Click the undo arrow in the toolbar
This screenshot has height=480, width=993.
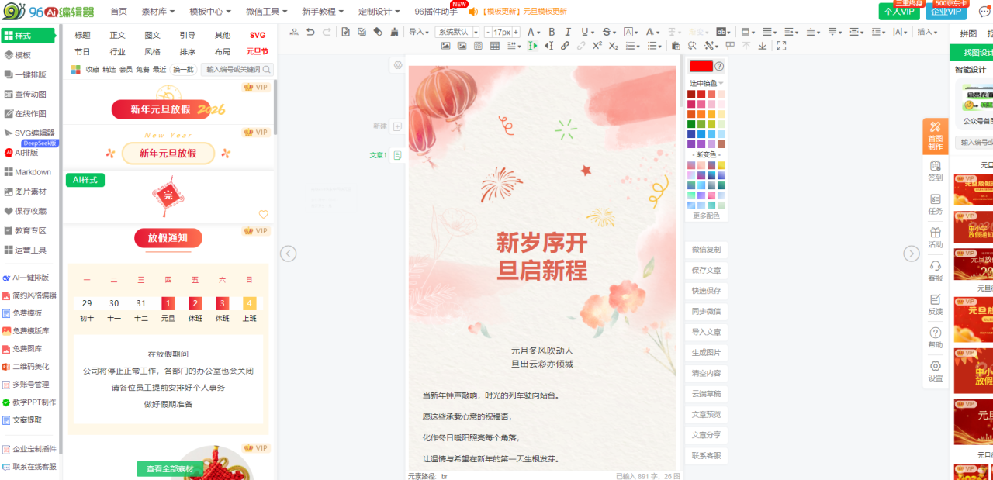[x=310, y=32]
